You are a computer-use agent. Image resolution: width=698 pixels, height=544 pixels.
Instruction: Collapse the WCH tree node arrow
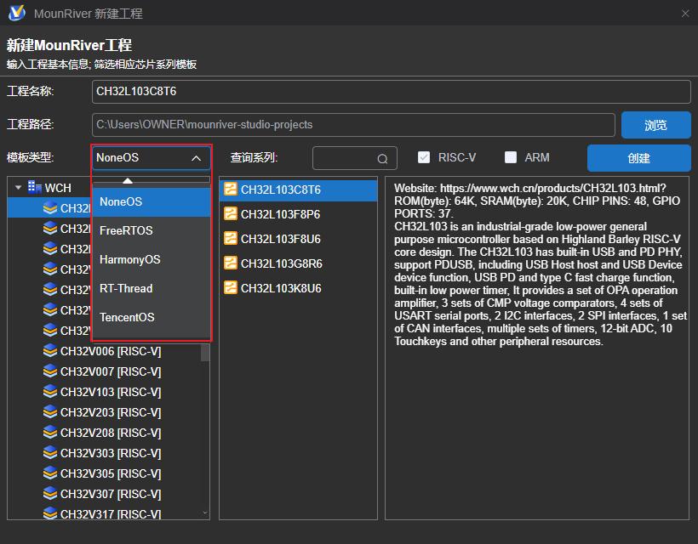(18, 188)
